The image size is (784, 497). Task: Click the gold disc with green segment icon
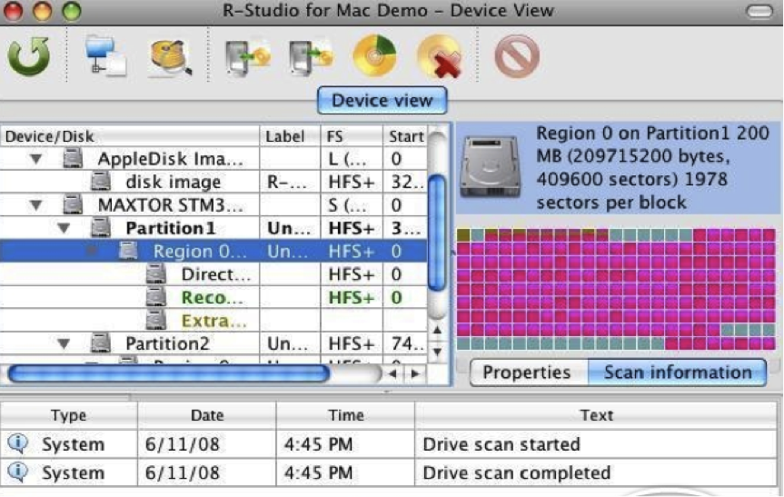click(373, 57)
